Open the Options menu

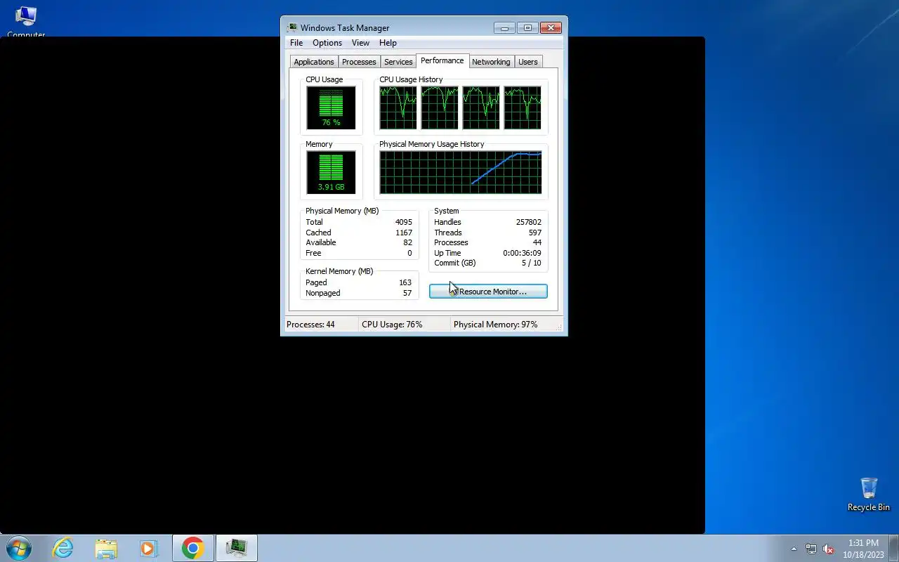[327, 43]
